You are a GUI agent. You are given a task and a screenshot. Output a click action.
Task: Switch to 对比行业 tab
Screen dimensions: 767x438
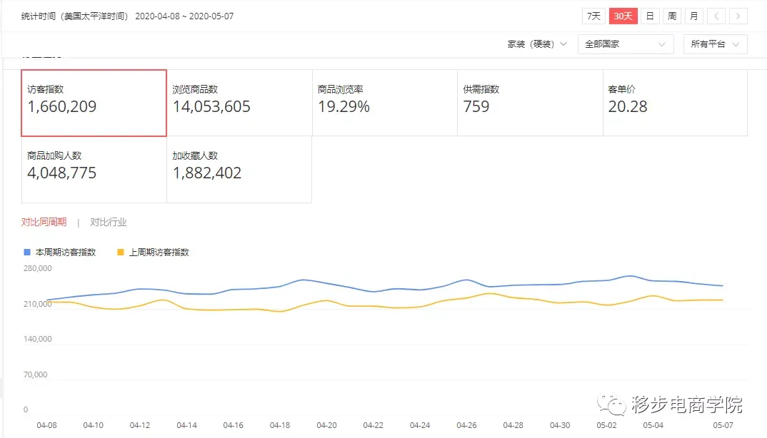click(108, 222)
